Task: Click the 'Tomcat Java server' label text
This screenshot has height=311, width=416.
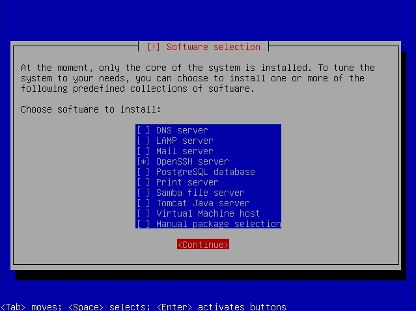Action: pos(203,203)
